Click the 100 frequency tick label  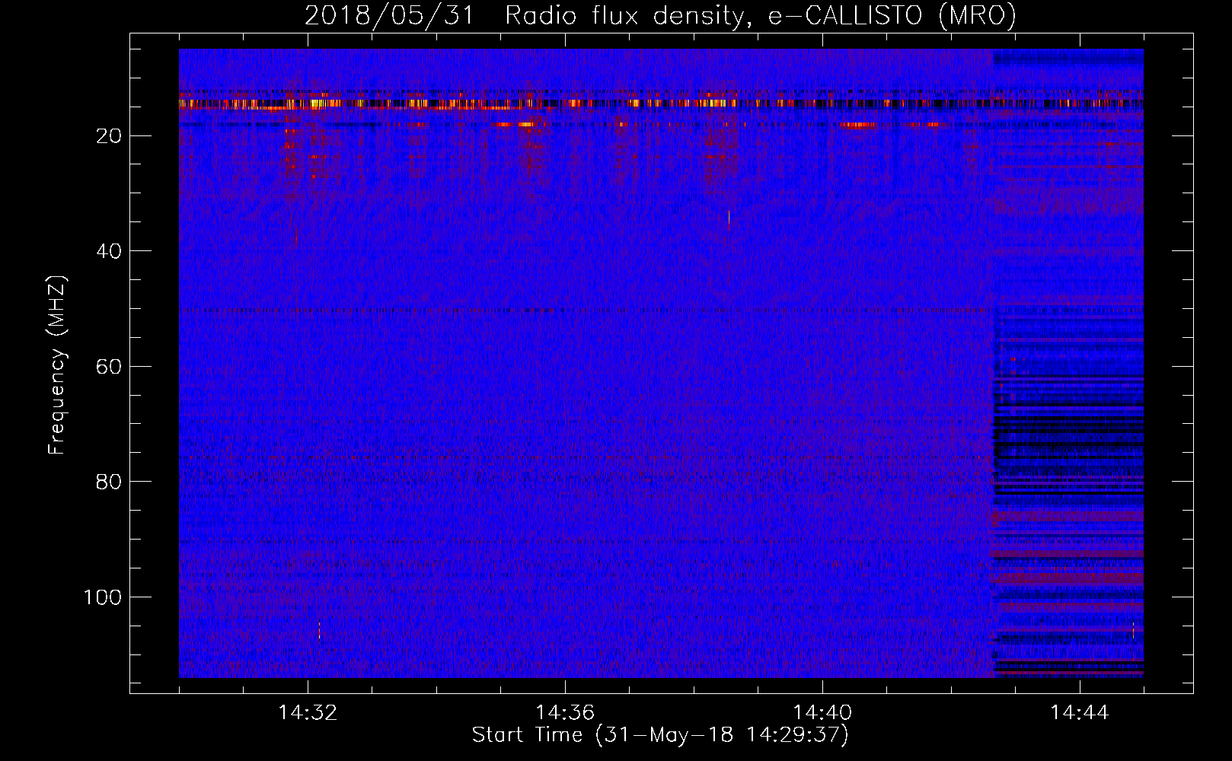click(103, 597)
